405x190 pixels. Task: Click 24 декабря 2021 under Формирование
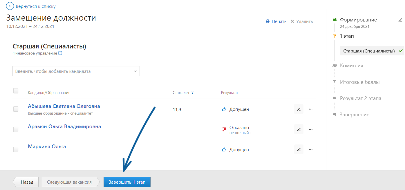pos(355,27)
